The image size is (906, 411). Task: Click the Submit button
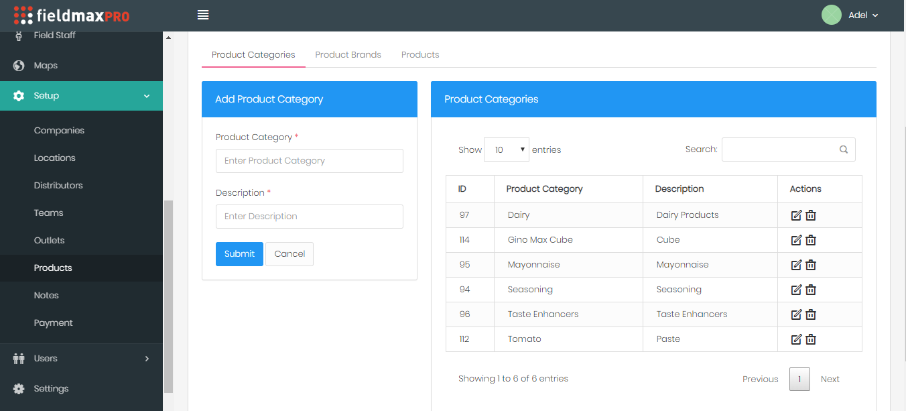tap(239, 254)
